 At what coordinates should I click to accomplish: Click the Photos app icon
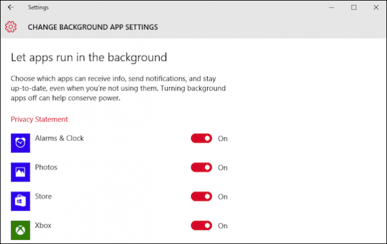(20, 172)
